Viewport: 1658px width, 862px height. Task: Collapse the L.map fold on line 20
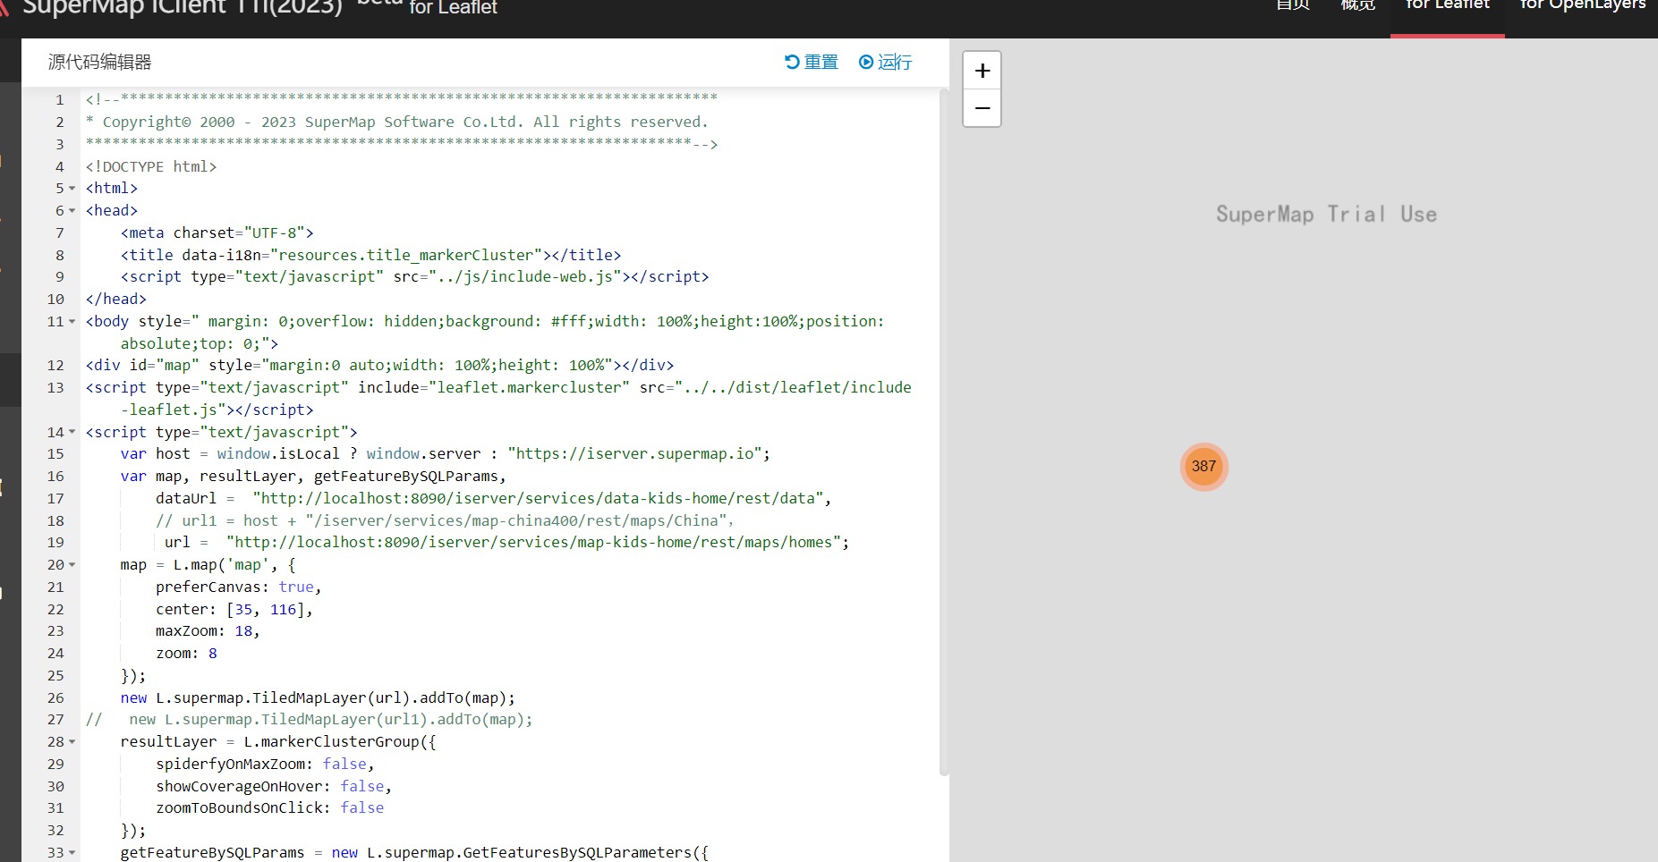[x=72, y=565]
